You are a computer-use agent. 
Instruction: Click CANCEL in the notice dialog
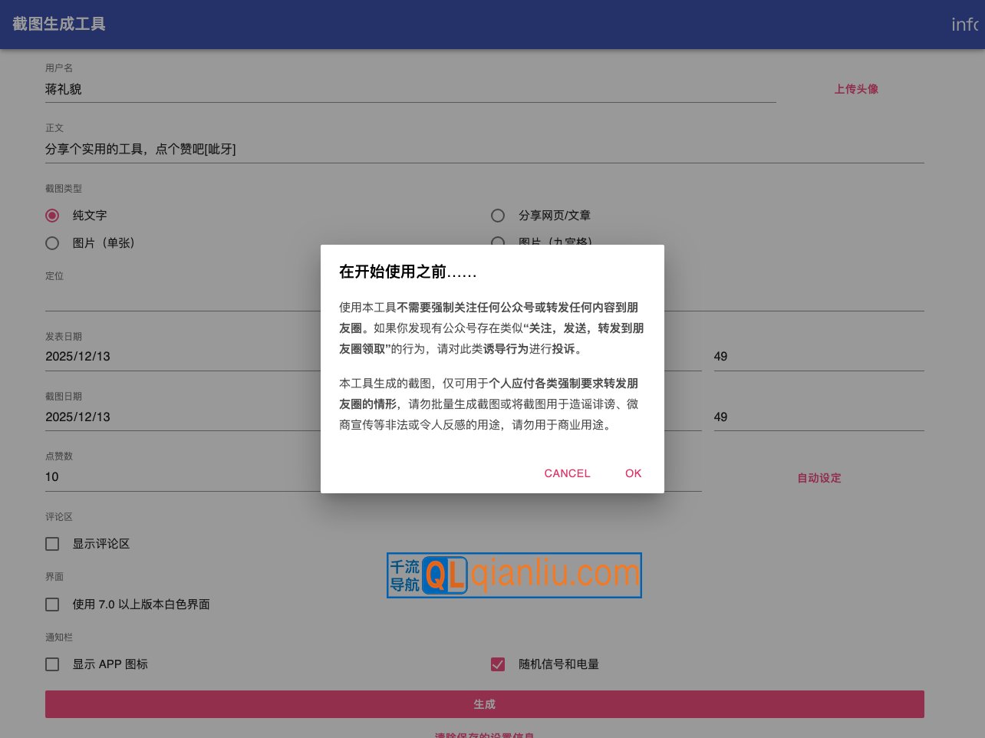[567, 473]
